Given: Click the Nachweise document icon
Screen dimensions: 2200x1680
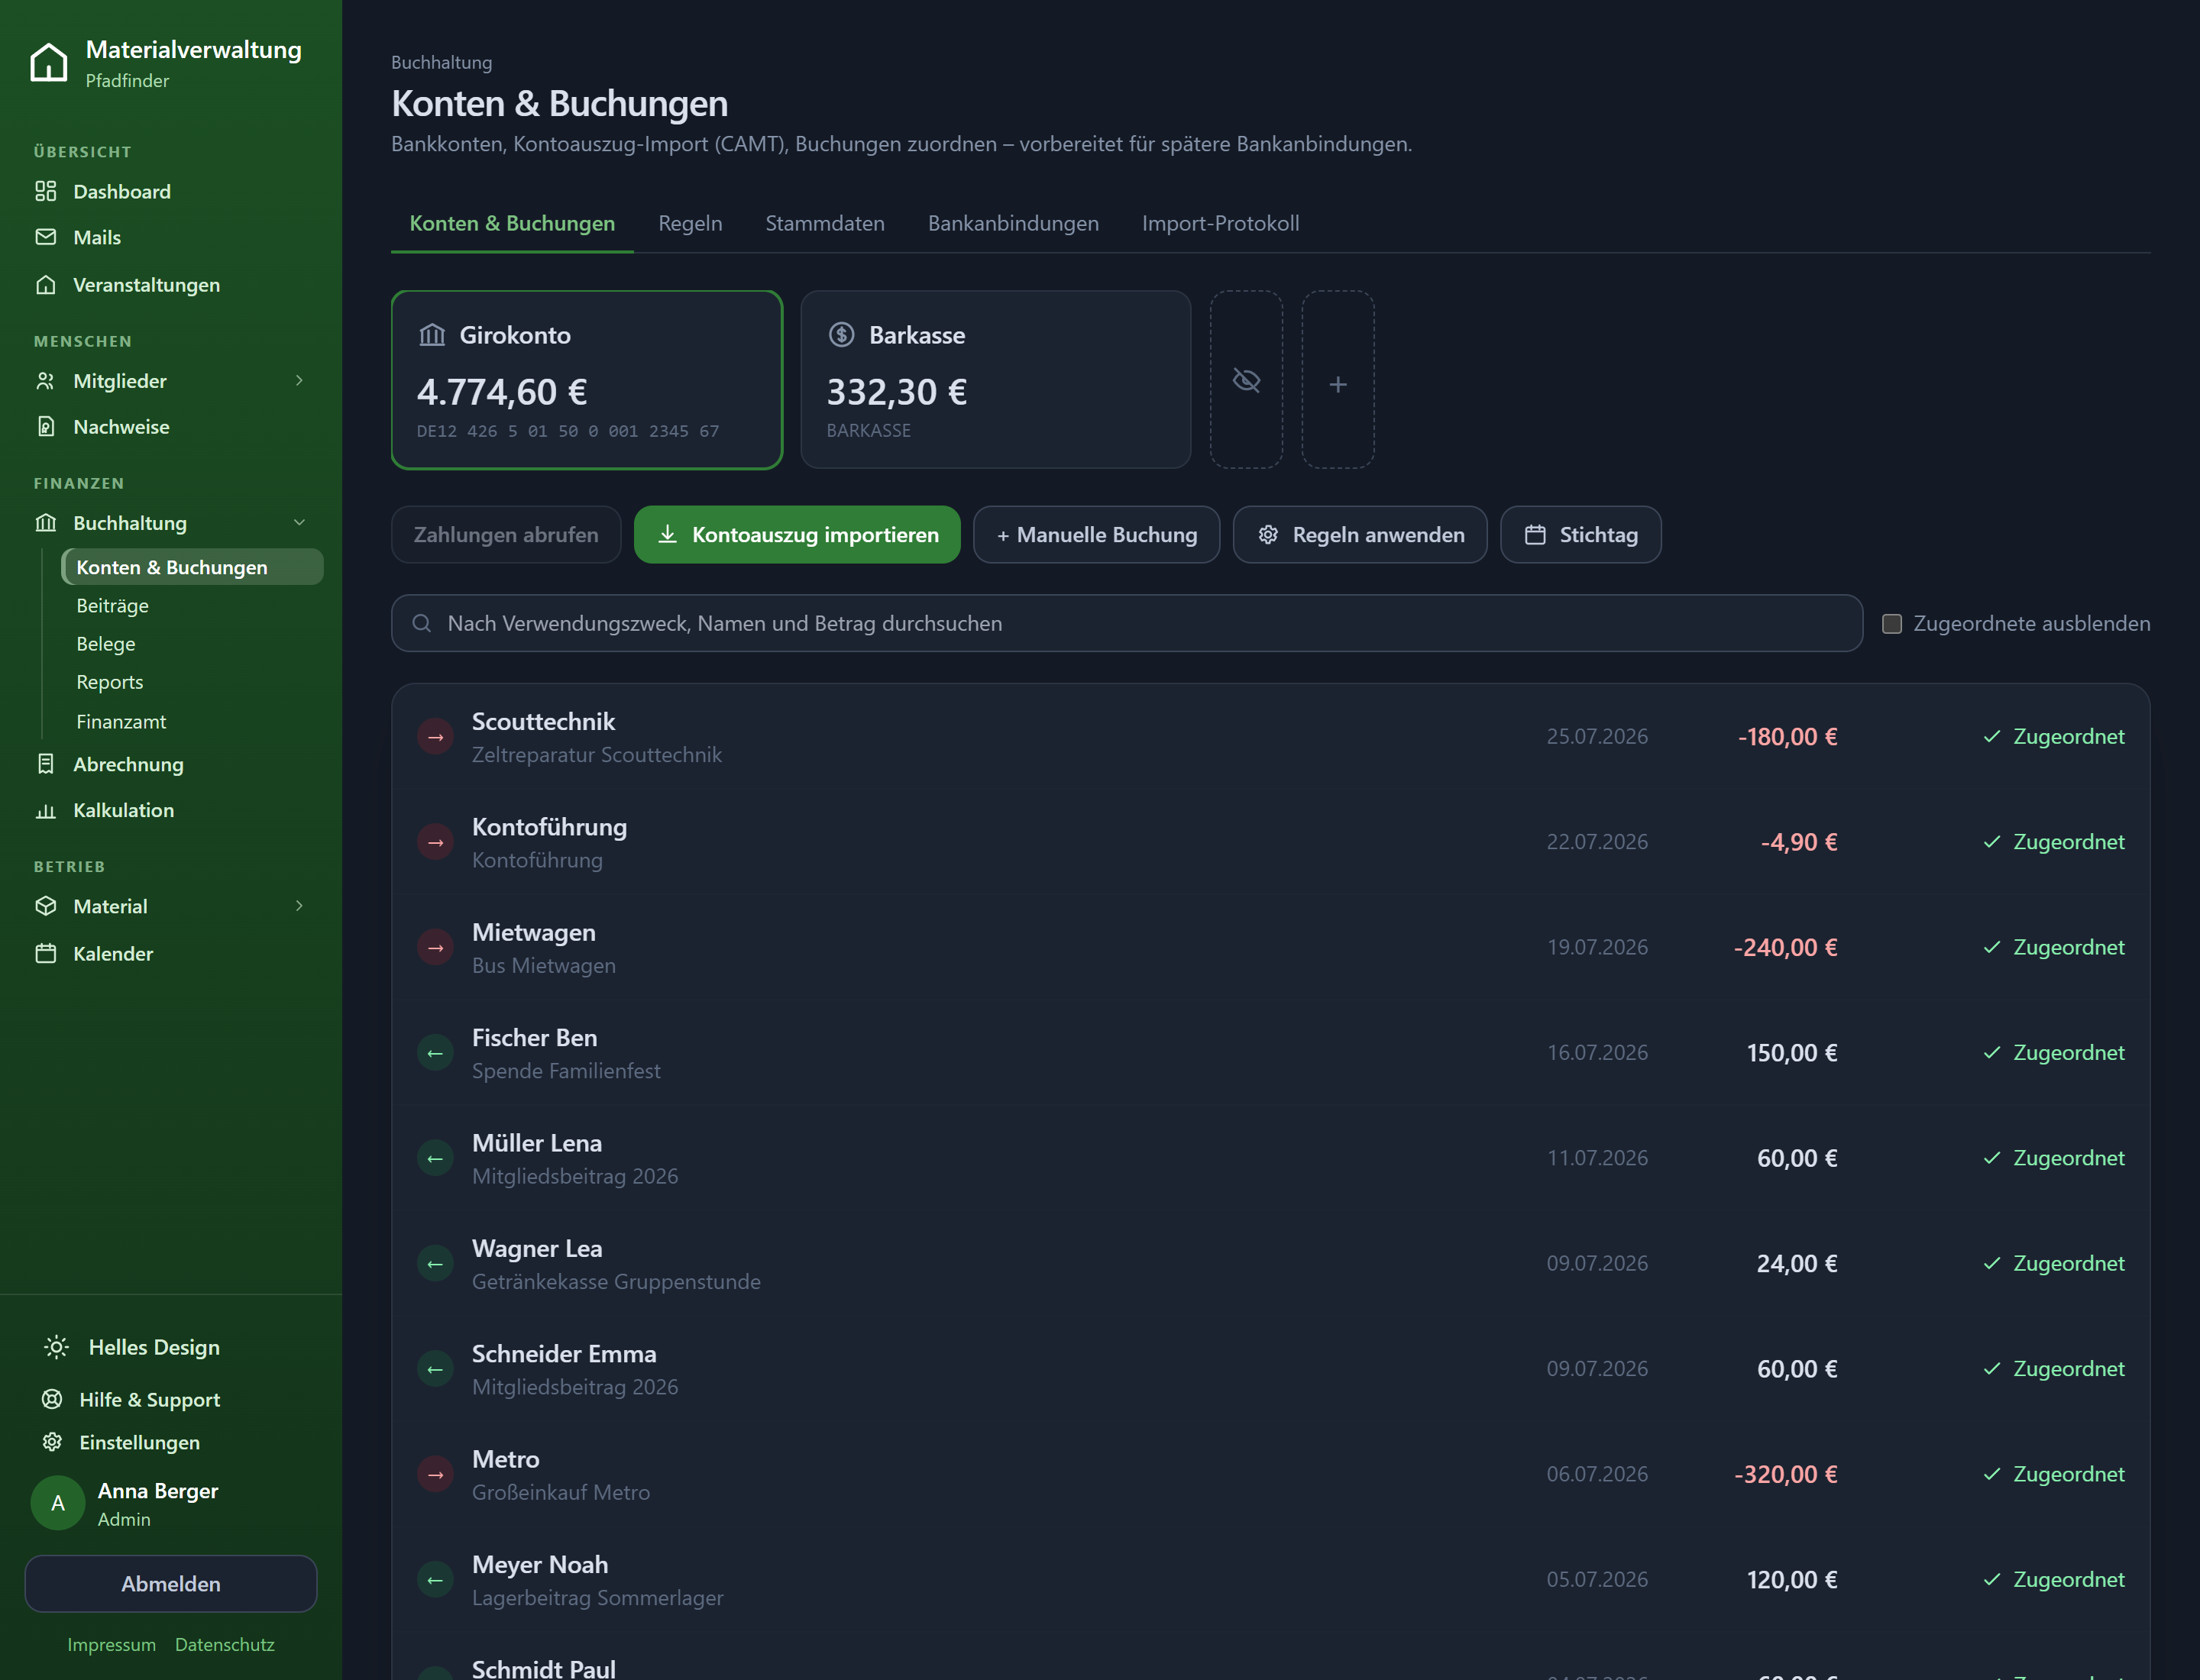Looking at the screenshot, I should pos(46,427).
